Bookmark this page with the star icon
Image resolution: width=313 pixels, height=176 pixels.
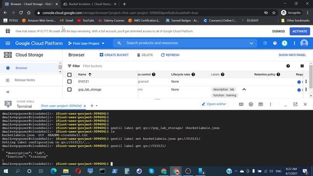point(274,13)
